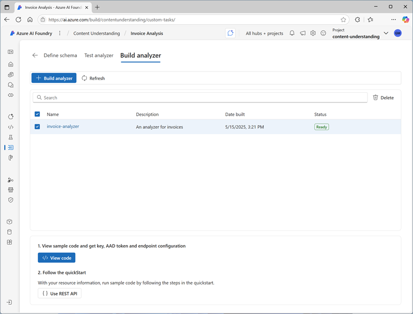Switch to the Define schema tab

pyautogui.click(x=60, y=56)
